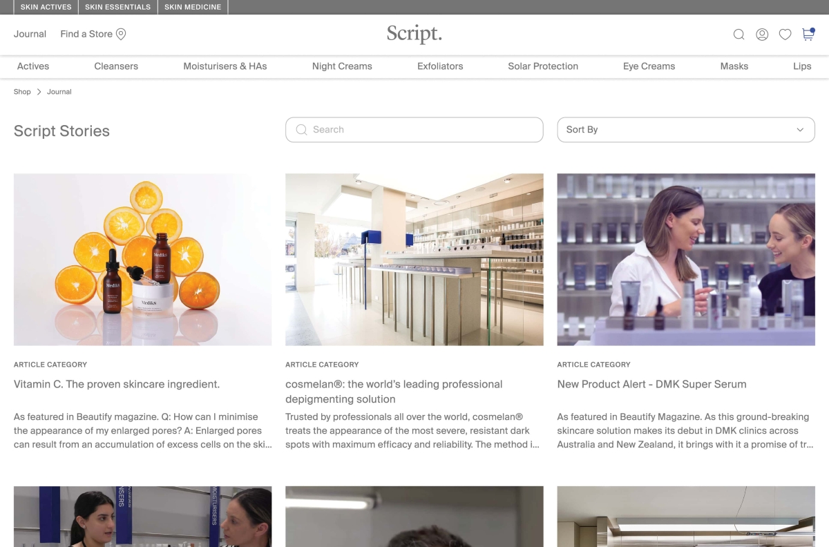Click the map pin icon beside Find a Store
The height and width of the screenshot is (547, 829).
pos(121,34)
